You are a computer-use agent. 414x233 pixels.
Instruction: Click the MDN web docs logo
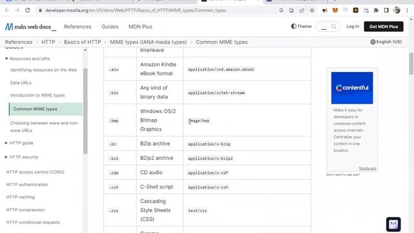(30, 27)
